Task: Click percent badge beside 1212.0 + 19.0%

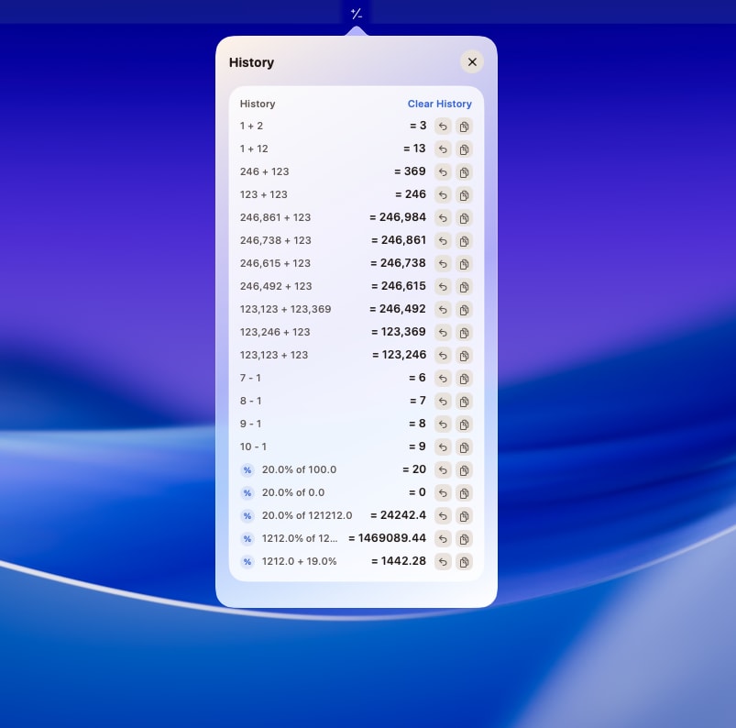Action: (247, 562)
